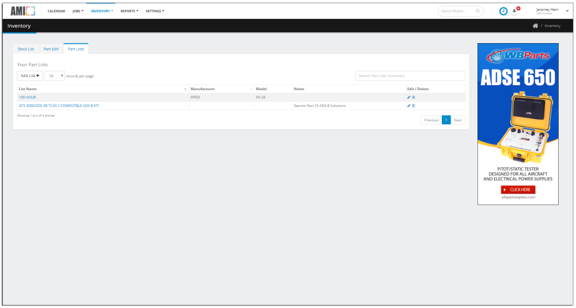Go to Previous page
Screen dimensions: 576x308
click(x=431, y=120)
